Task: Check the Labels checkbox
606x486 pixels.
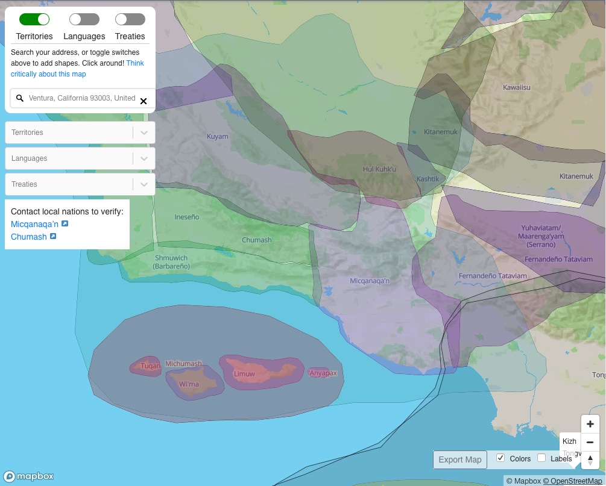Action: [541, 458]
